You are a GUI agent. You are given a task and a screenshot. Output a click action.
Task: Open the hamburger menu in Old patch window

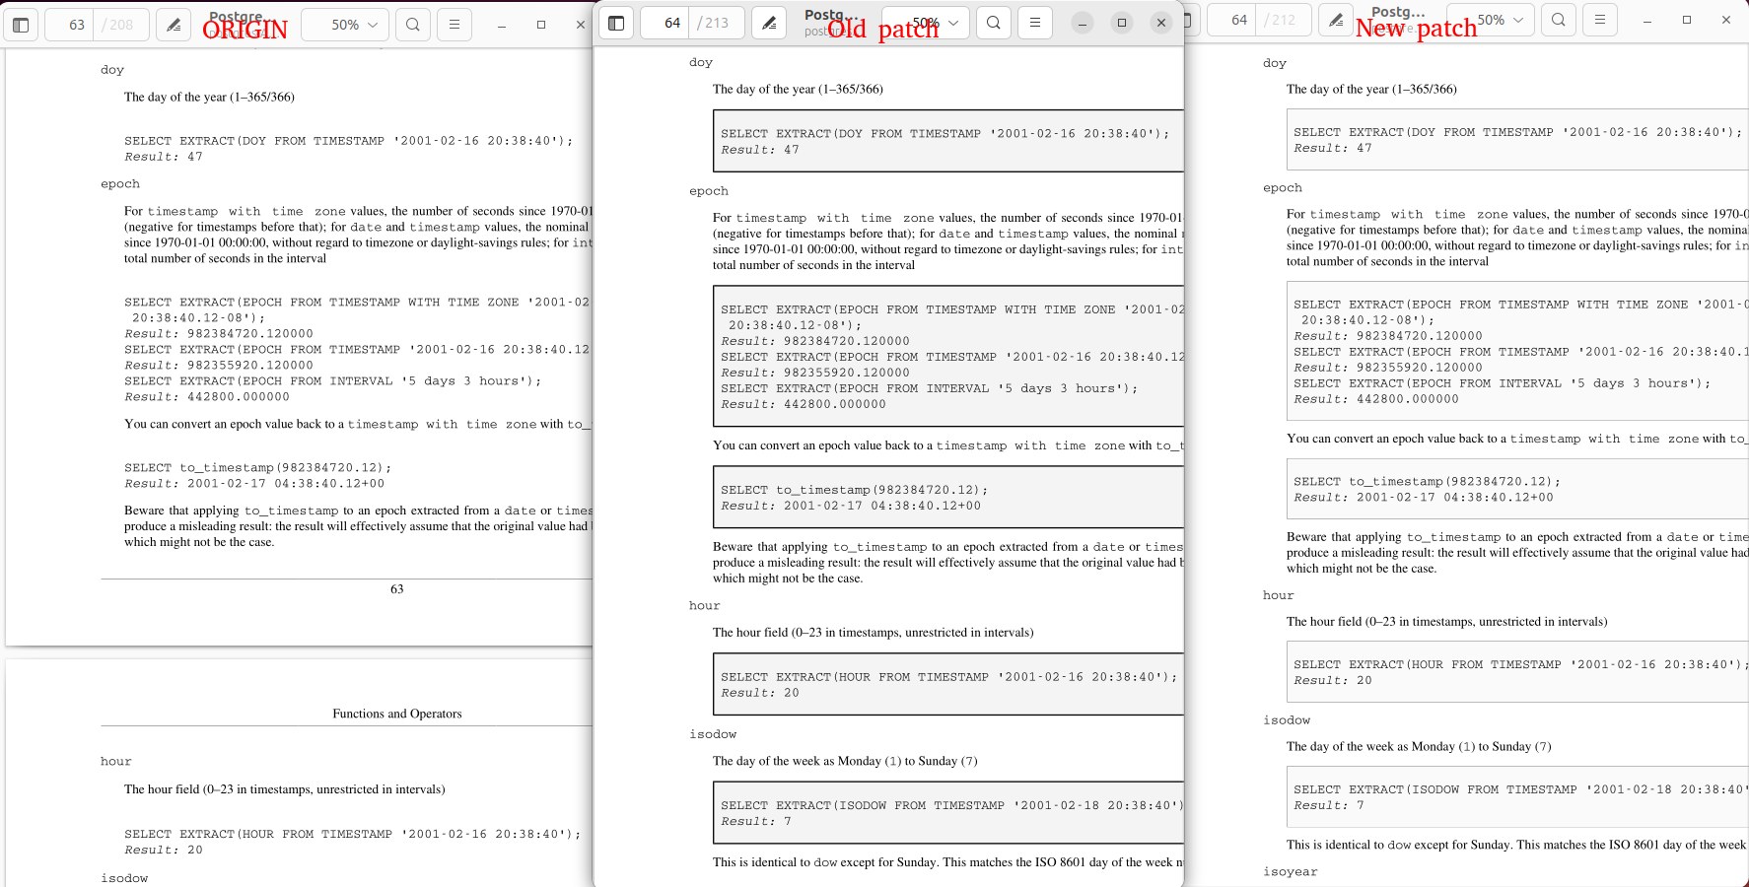pos(1035,23)
